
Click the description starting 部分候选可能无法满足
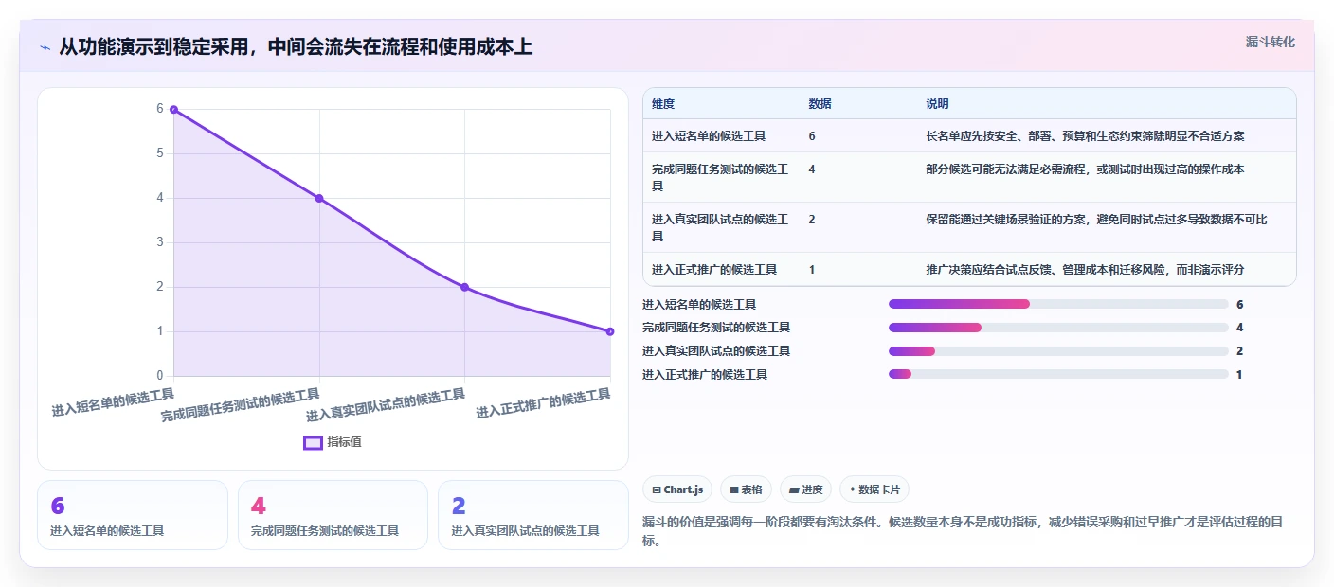pos(1085,169)
